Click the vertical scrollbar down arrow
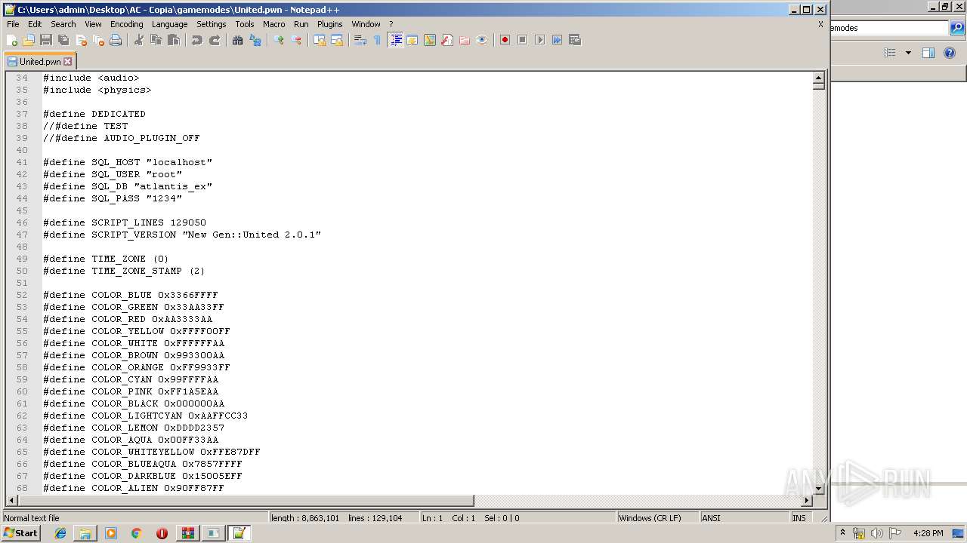The image size is (967, 543). [x=818, y=489]
